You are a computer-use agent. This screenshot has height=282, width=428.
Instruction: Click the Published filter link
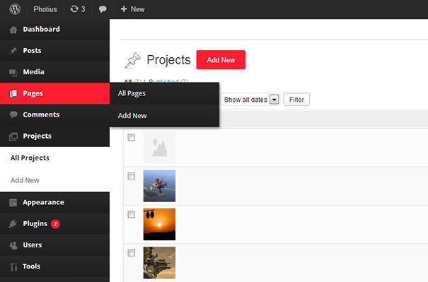(164, 81)
